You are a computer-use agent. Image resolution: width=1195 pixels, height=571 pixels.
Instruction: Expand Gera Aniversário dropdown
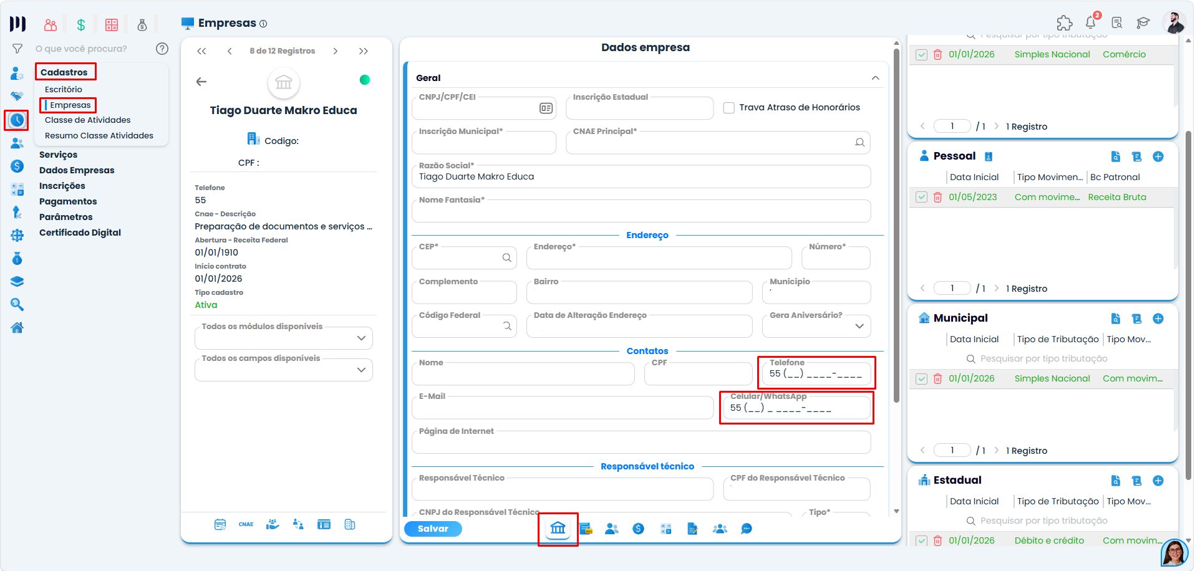[816, 326]
